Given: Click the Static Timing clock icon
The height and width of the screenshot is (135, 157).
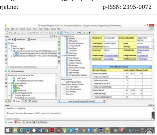Looking at the screenshot, I should [67, 53].
